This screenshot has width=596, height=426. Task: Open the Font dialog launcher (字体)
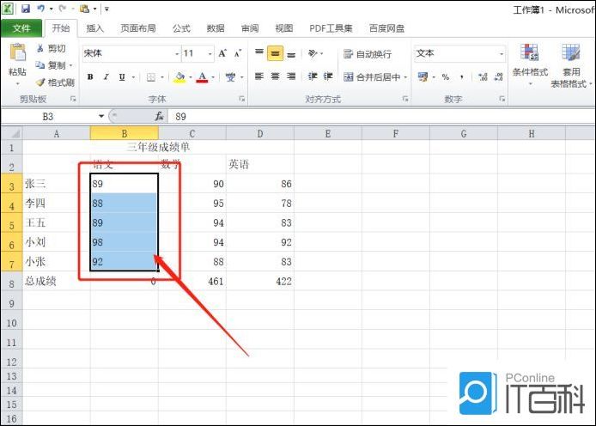241,99
